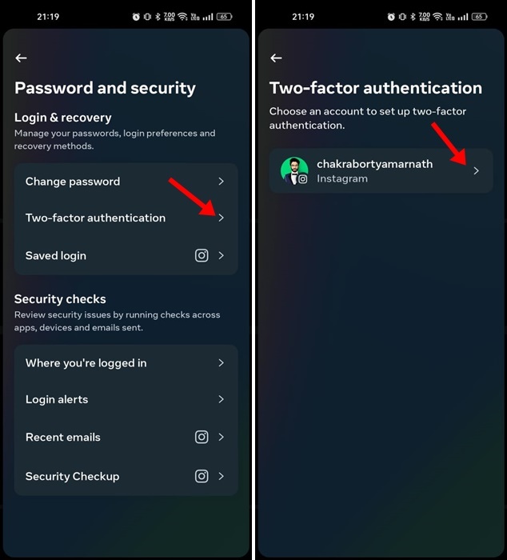Image resolution: width=507 pixels, height=560 pixels.
Task: Go back from Two-factor authentication screen
Action: [x=276, y=58]
